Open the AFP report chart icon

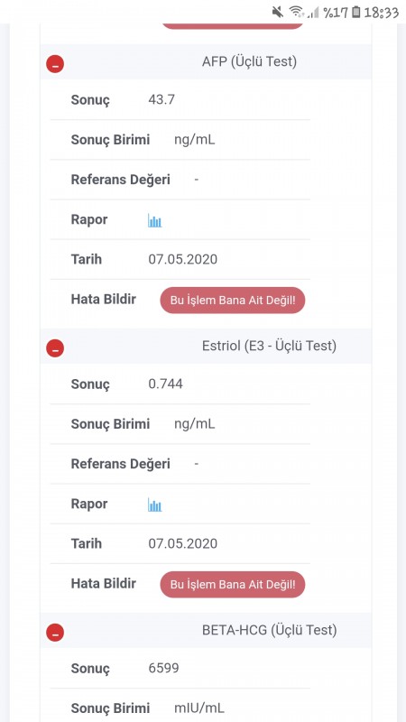point(154,220)
